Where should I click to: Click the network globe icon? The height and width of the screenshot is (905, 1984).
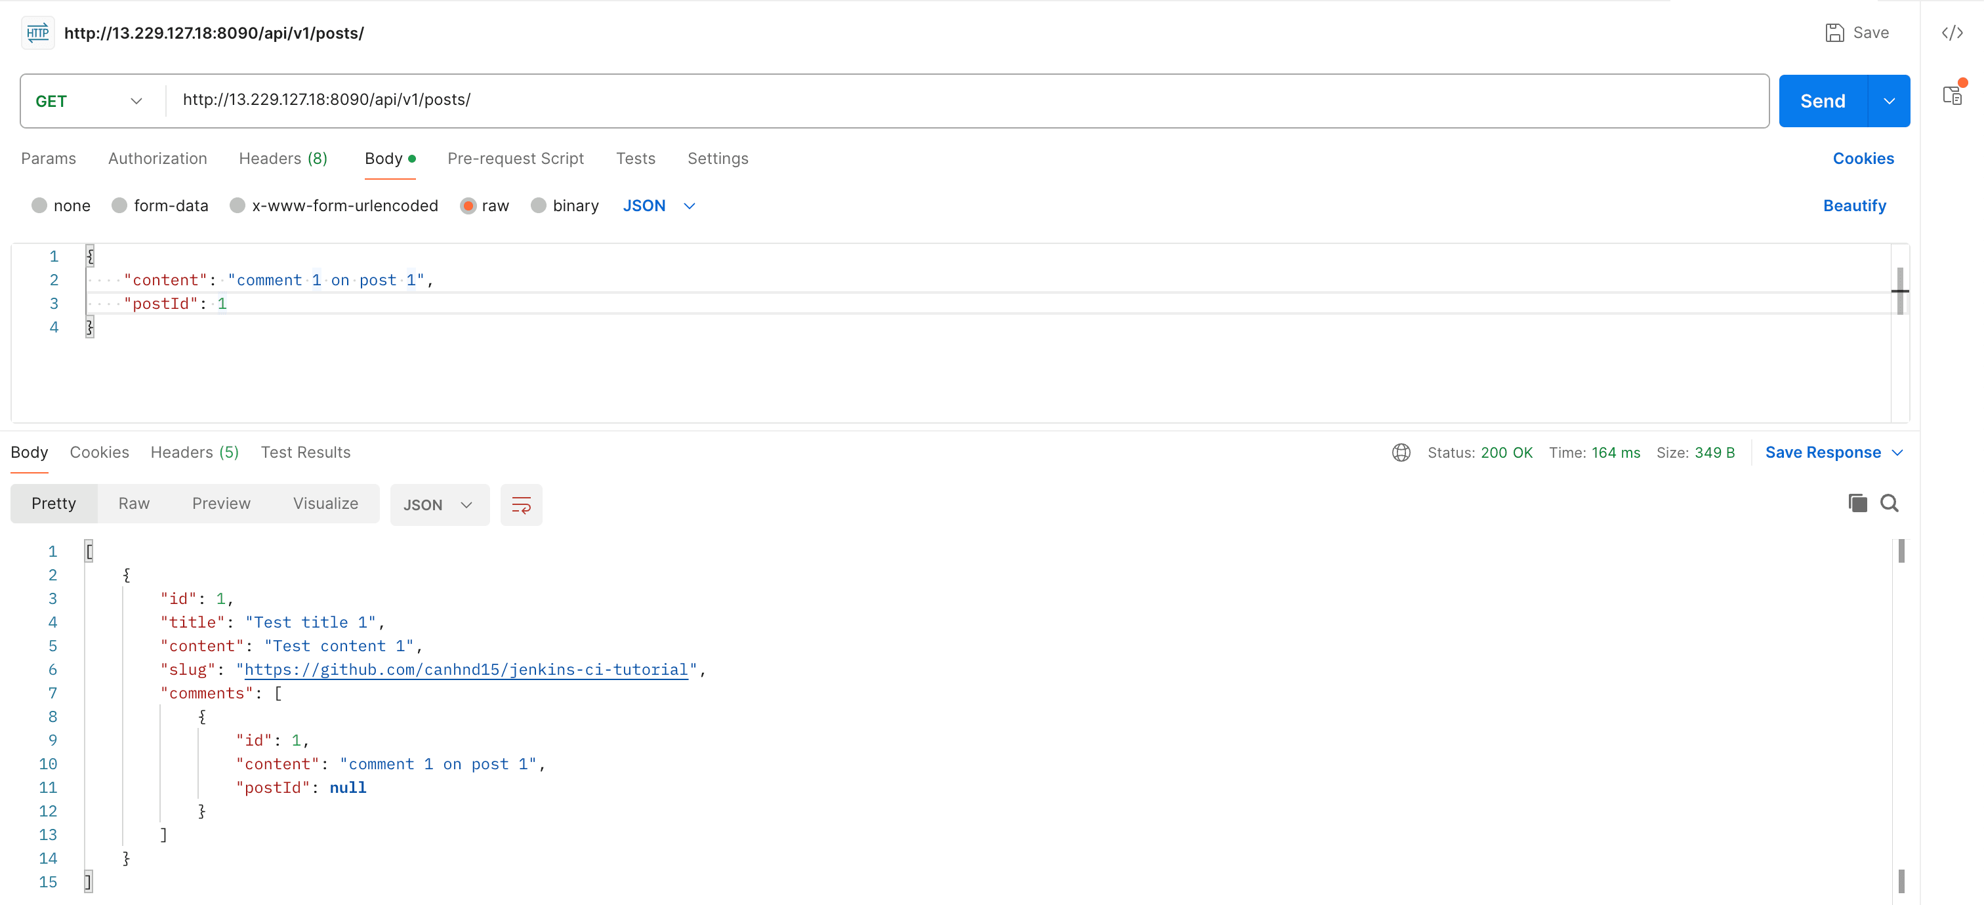[x=1401, y=452]
